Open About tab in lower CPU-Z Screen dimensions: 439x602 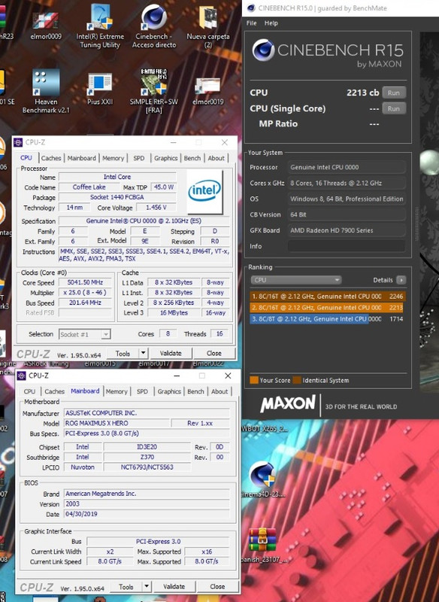(219, 391)
